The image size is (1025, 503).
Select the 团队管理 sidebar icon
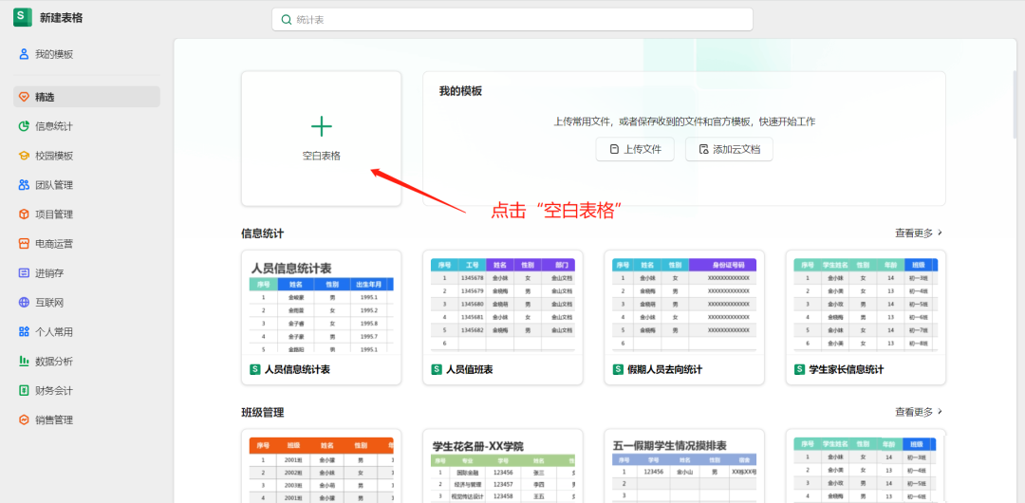25,185
